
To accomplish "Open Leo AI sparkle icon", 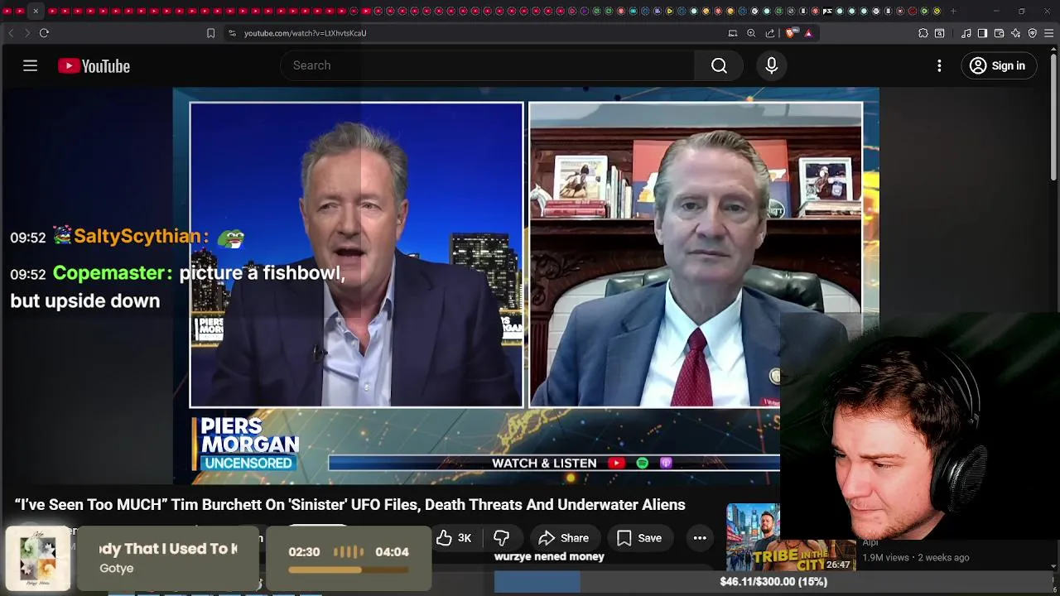I will pyautogui.click(x=1016, y=33).
